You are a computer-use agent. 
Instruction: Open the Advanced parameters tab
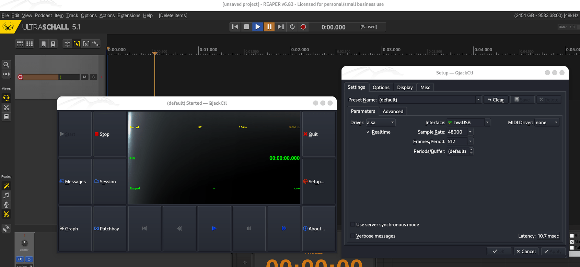click(x=393, y=112)
